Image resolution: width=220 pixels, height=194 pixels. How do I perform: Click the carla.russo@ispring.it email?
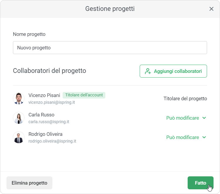(x=49, y=122)
